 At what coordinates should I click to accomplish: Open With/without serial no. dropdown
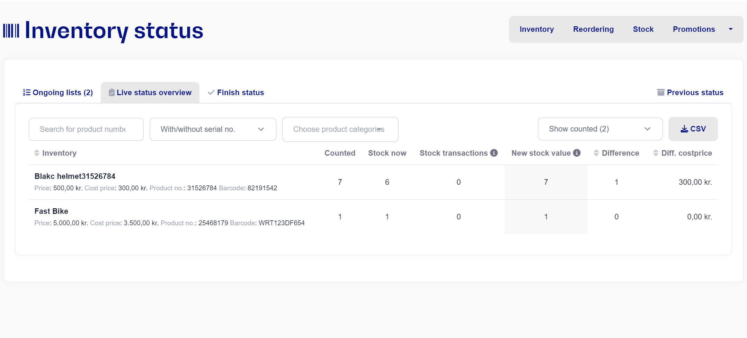[x=213, y=129]
